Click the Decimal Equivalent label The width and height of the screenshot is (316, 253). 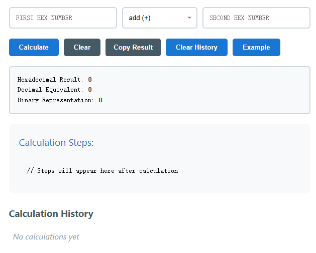coord(50,90)
